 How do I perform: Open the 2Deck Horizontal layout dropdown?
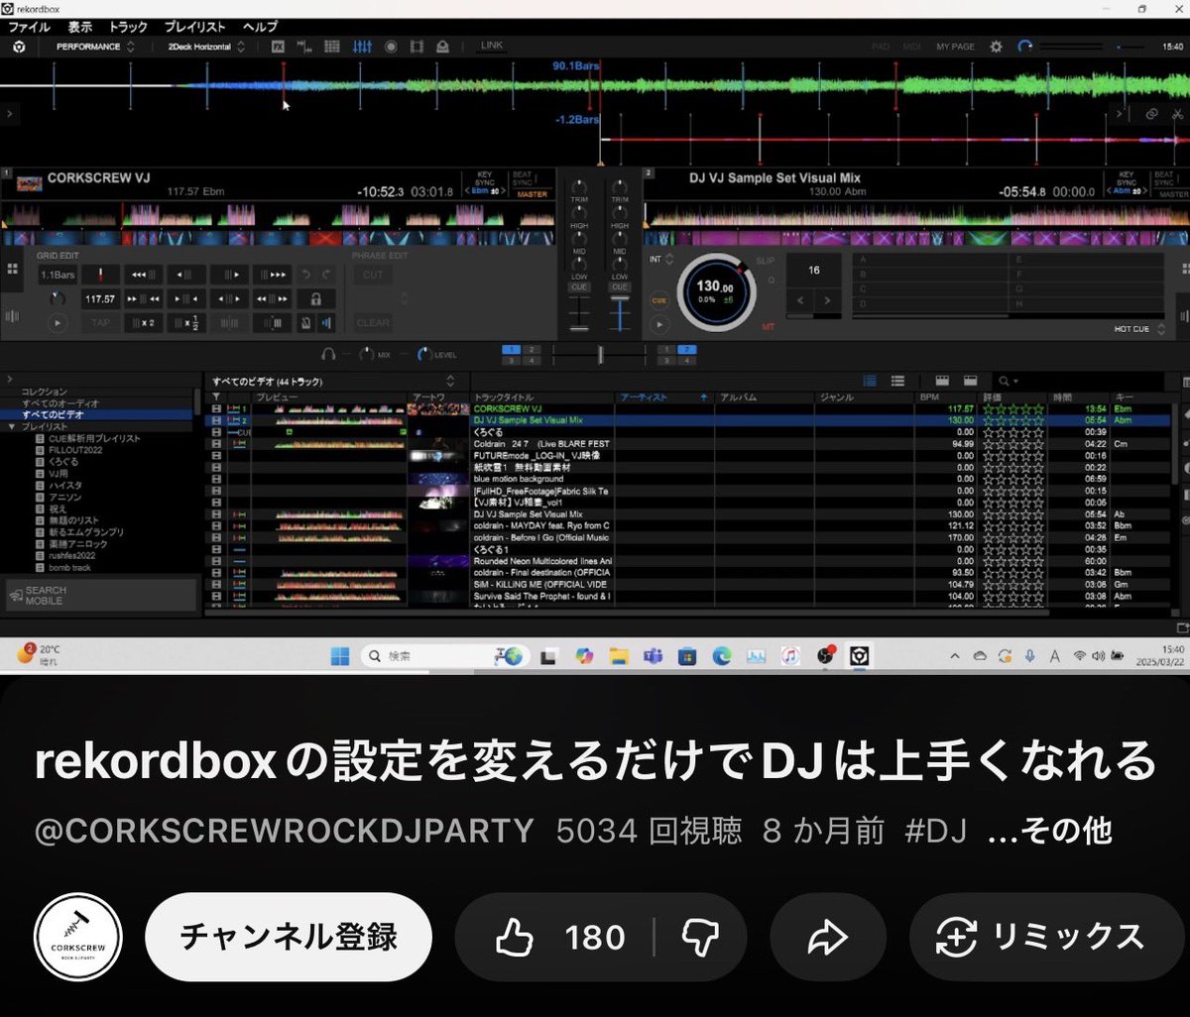coord(206,47)
